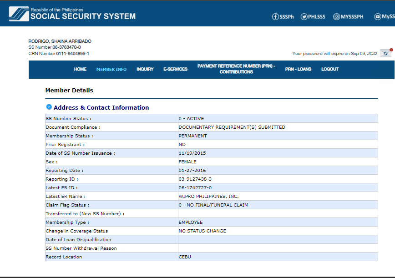This screenshot has height=278, width=395.
Task: Open the Address & Contact Information link
Action: [x=101, y=108]
